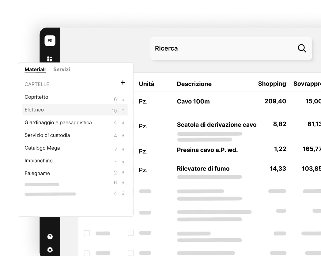
Task: Click shopping price 8,82
Action: (x=279, y=124)
